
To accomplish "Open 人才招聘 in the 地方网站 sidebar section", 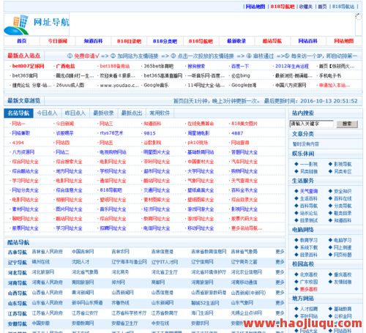I will tap(309, 309).
